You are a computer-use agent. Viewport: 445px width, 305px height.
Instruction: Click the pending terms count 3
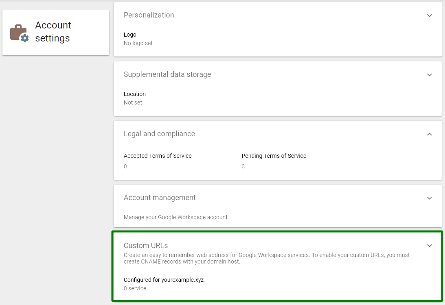pyautogui.click(x=243, y=166)
